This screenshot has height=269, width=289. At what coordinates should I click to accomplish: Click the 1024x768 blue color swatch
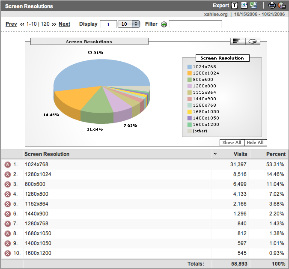point(189,67)
